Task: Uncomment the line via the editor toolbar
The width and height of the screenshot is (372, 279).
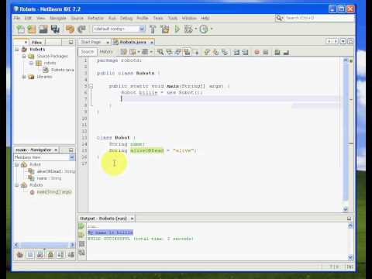Action: pos(286,52)
